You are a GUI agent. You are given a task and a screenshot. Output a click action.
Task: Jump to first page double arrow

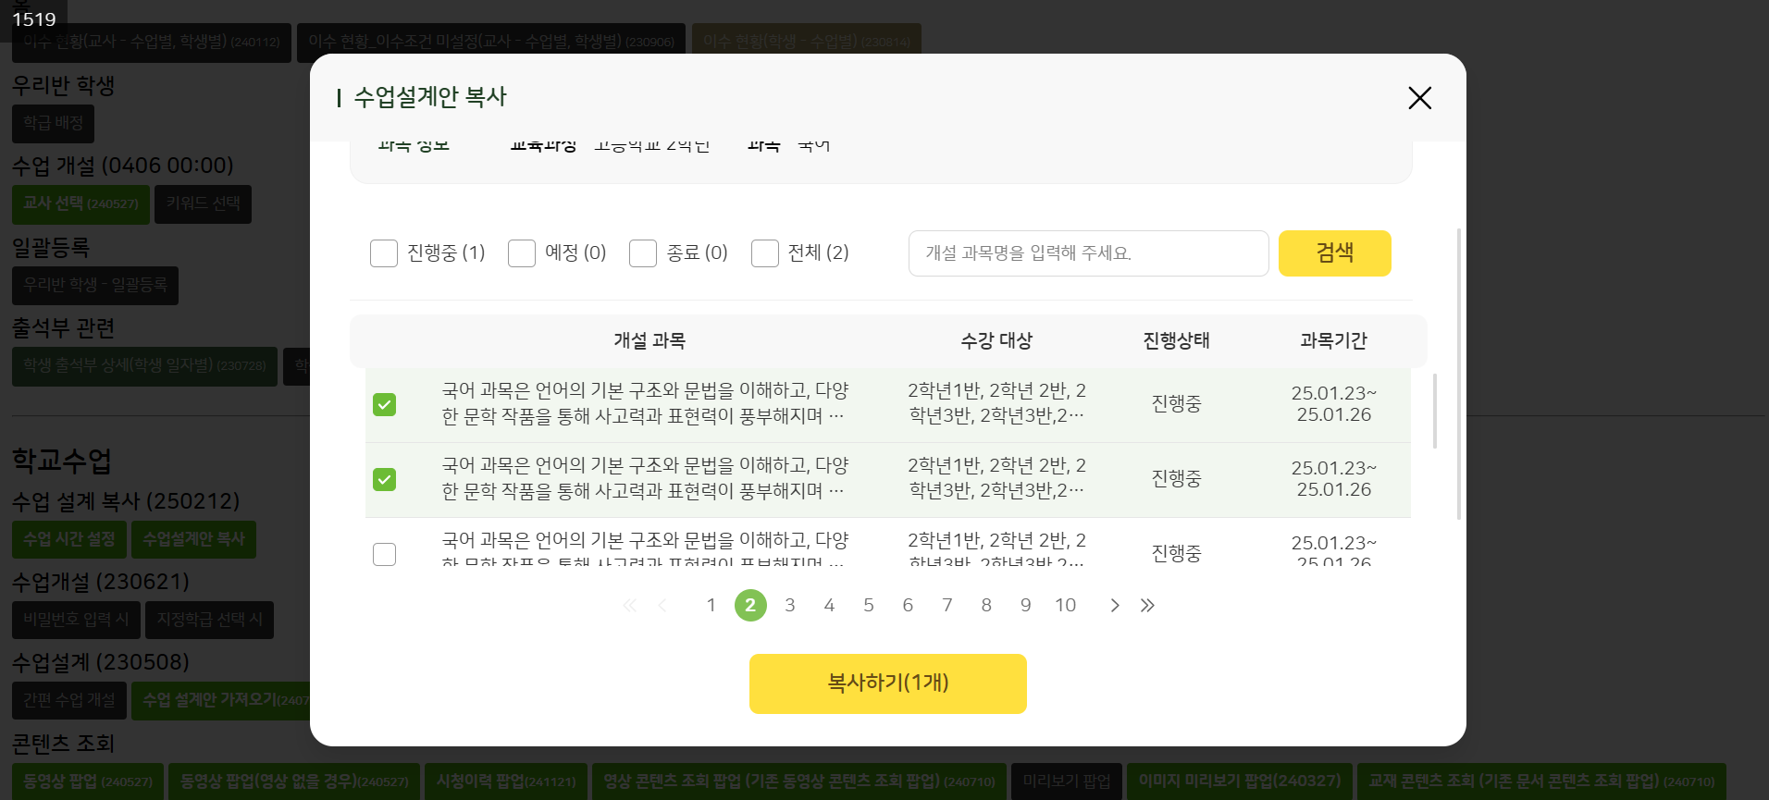point(630,606)
